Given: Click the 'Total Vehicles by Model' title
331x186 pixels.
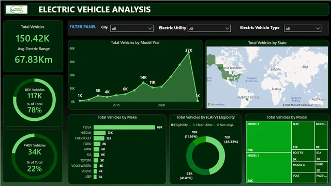Looking at the screenshot, I should [287, 117].
